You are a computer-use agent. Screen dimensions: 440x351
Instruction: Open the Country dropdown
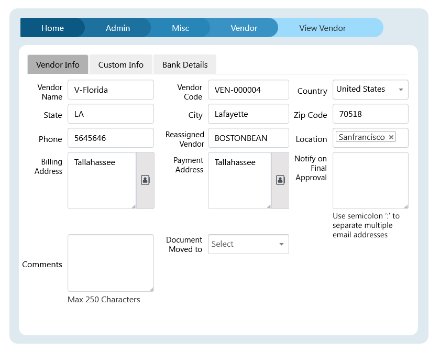coord(370,90)
